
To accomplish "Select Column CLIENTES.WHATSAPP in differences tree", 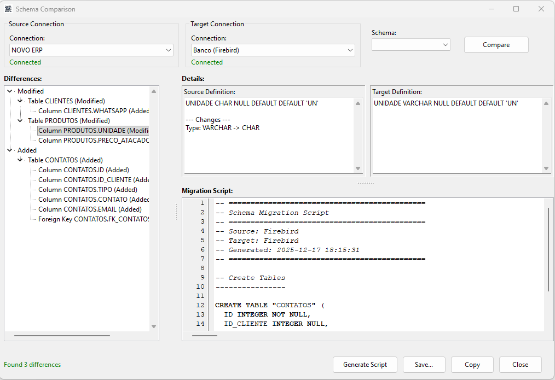I will click(x=94, y=111).
